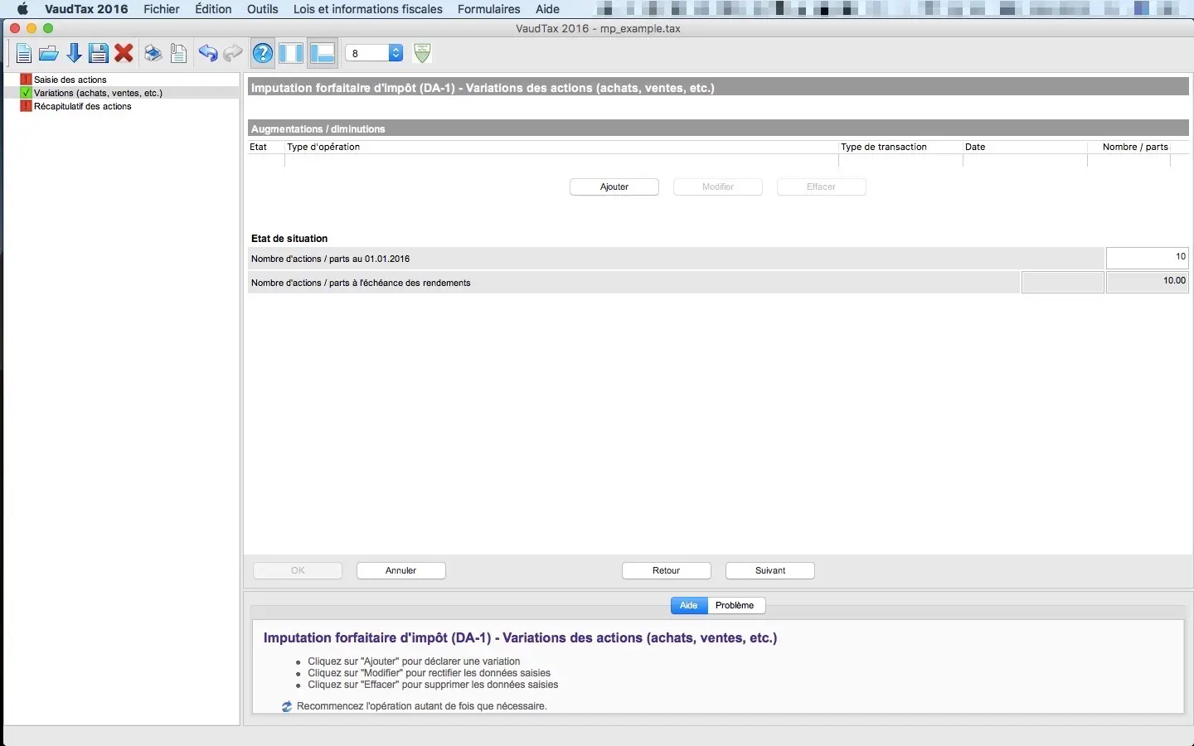
Task: Open Lois et informations fiscales menu
Action: [368, 9]
